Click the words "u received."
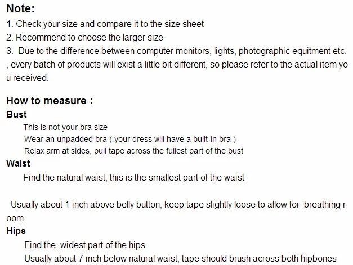Image resolution: width=353 pixels, height=265 pixels. tap(27, 78)
